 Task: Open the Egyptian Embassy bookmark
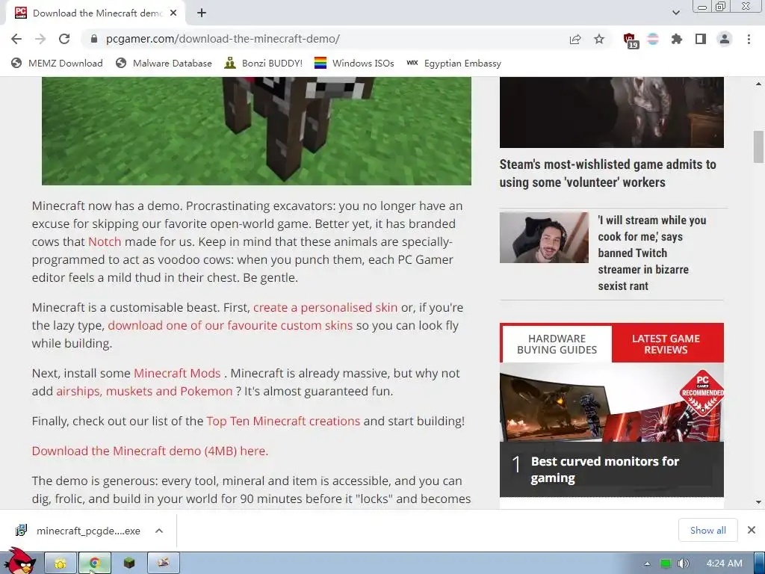(x=453, y=63)
